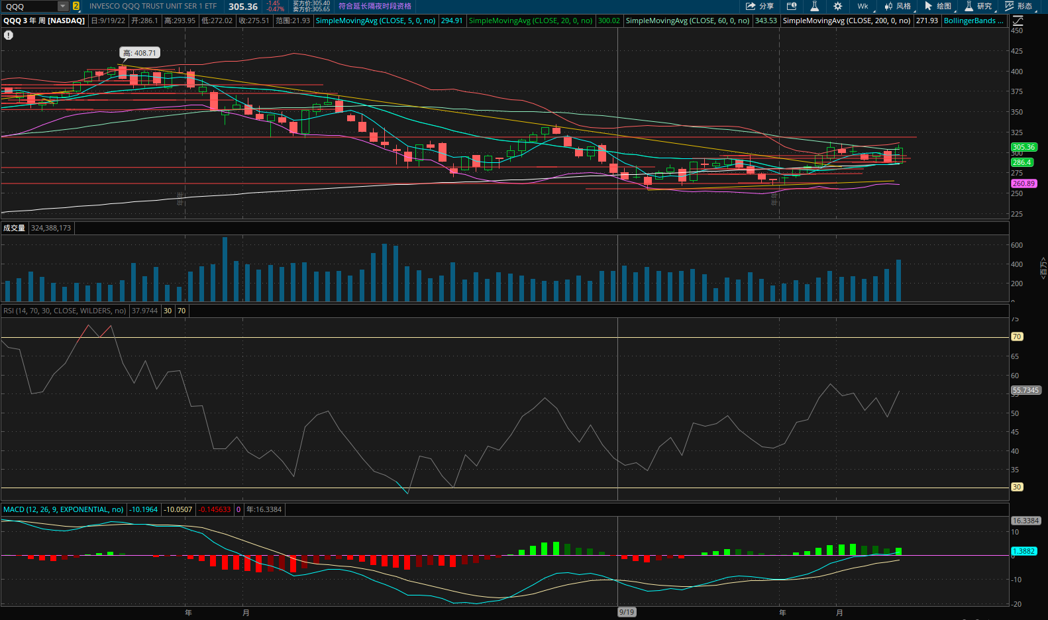
Task: Click the yellow link number 2 badge
Action: tap(76, 6)
